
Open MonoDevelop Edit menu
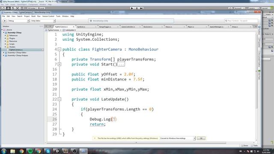(x=8, y=16)
